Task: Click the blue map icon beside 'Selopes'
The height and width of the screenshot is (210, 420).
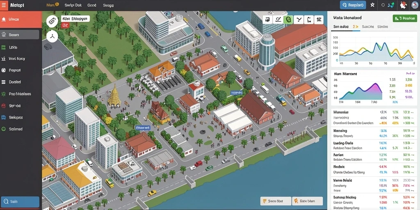Action: (x=3, y=117)
